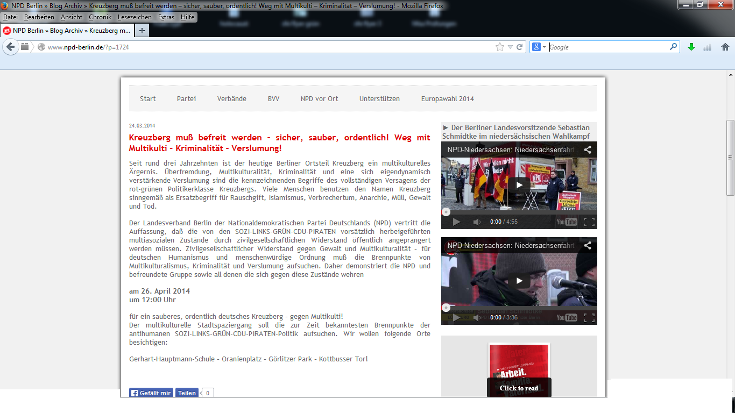
Task: Click the Facebook 'Gefällt mir' button
Action: click(x=151, y=393)
